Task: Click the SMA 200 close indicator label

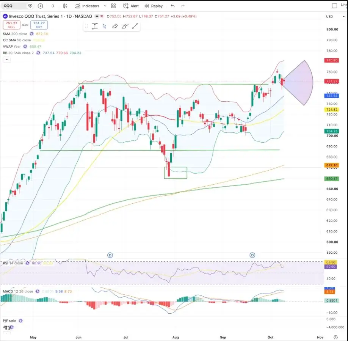Action: pyautogui.click(x=15, y=34)
